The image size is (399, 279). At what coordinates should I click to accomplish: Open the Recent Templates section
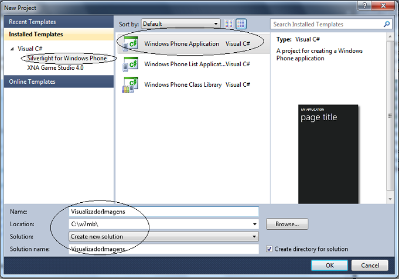click(59, 22)
